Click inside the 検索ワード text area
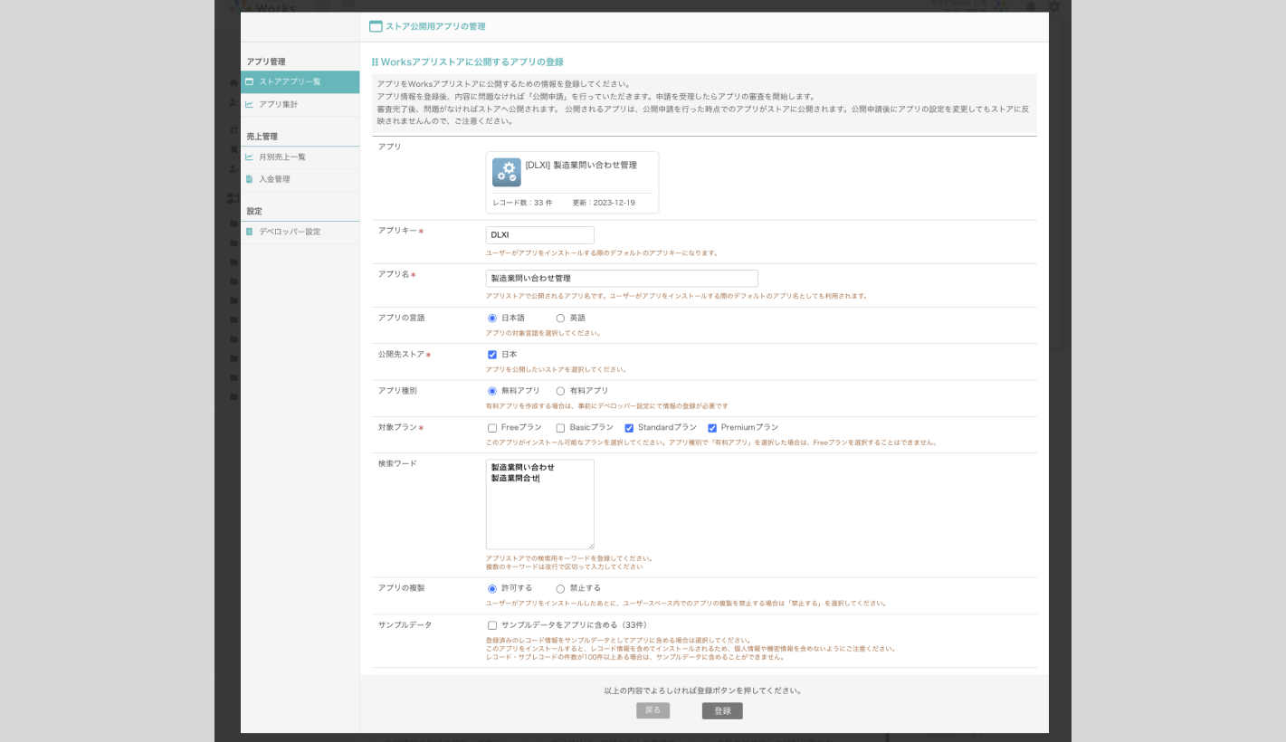The image size is (1286, 742). [540, 504]
